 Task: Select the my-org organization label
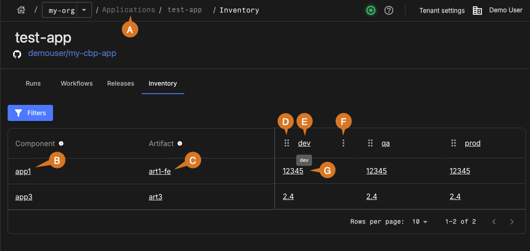pyautogui.click(x=62, y=10)
